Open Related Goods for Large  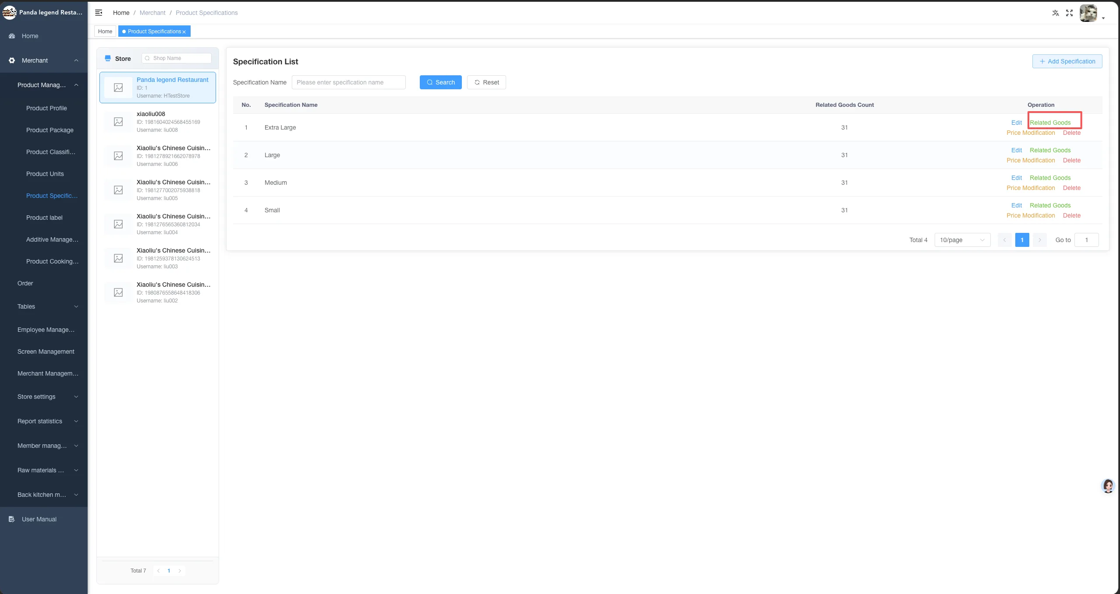(x=1050, y=150)
